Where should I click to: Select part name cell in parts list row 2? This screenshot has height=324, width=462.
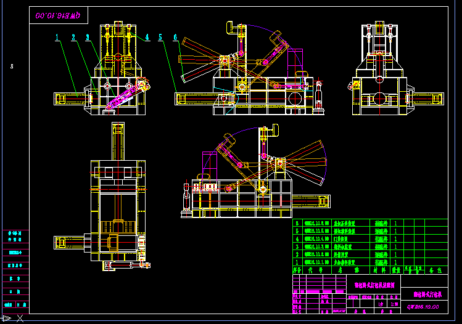click(x=350, y=254)
